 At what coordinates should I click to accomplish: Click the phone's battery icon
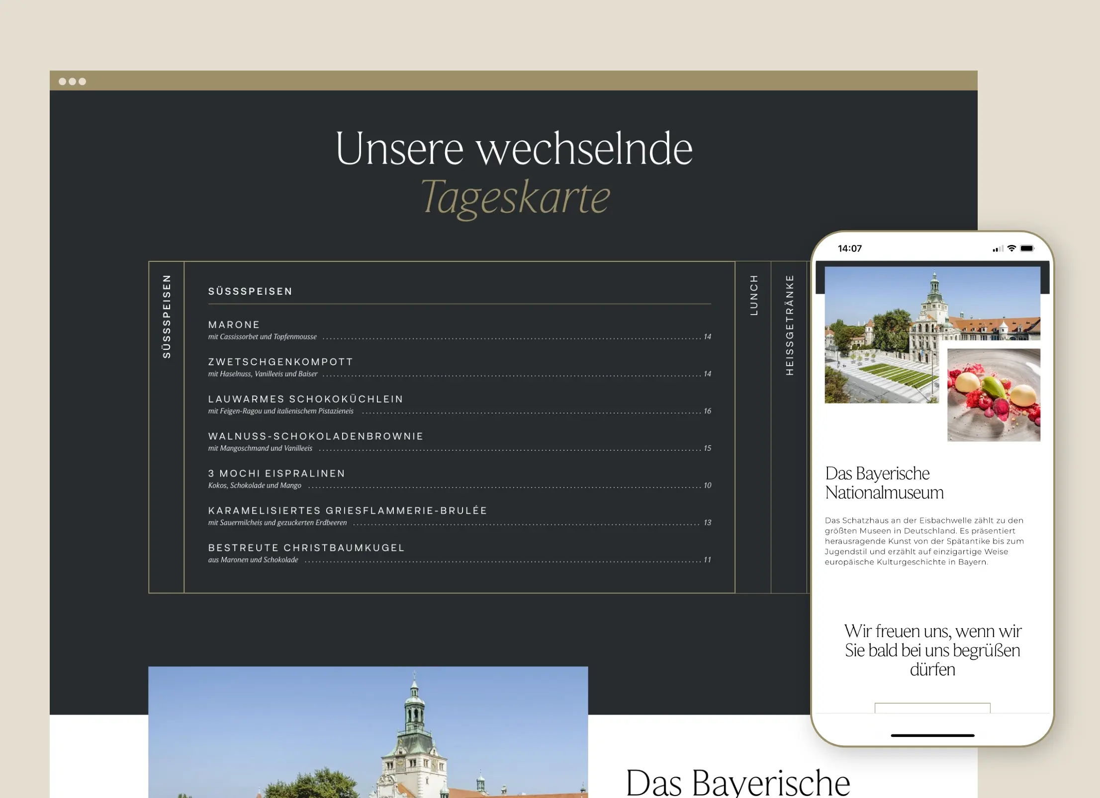pos(1027,248)
